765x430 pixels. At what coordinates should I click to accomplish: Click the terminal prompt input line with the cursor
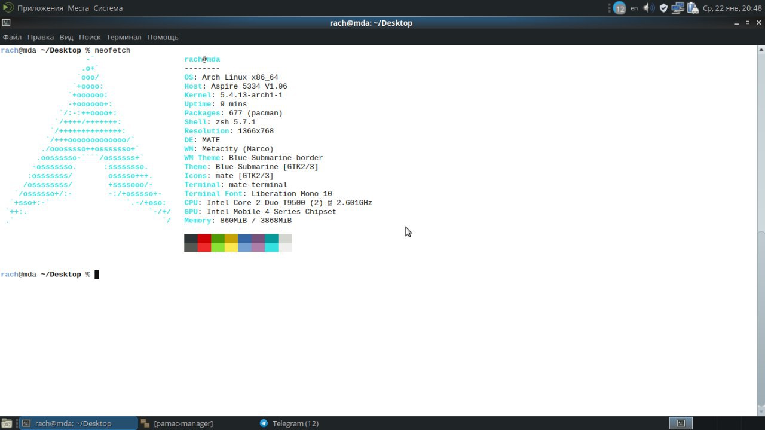tap(50, 275)
